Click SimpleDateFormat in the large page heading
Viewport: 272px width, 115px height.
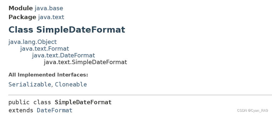pyautogui.click(x=81, y=30)
